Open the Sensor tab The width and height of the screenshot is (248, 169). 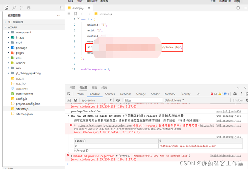(x=155, y=94)
